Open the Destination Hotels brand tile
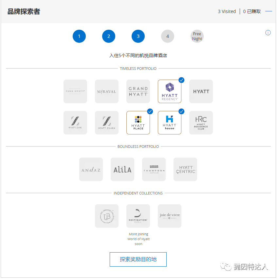Image resolution: width=277 pixels, height=279 pixels. (x=138, y=216)
